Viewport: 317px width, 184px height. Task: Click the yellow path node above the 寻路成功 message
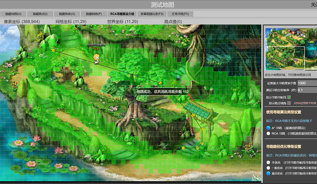click(x=160, y=83)
